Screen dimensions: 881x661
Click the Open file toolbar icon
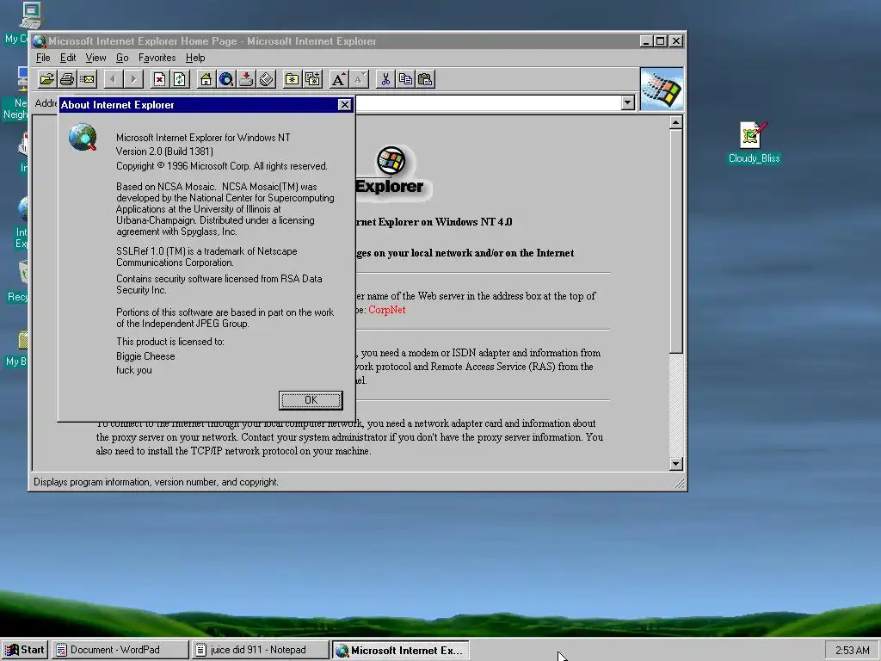click(46, 79)
